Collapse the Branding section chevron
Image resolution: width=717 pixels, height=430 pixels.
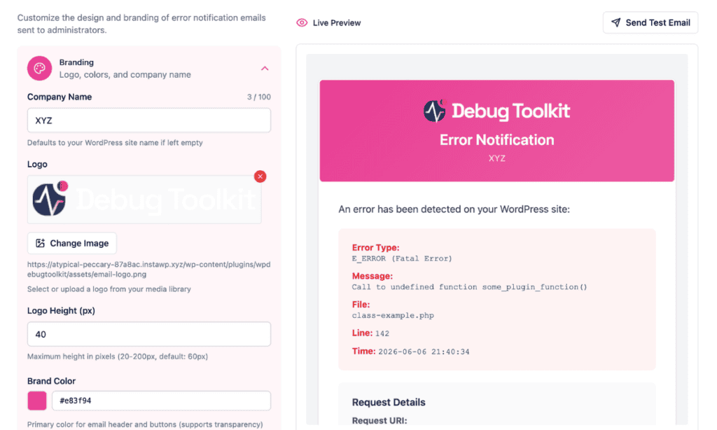click(265, 69)
